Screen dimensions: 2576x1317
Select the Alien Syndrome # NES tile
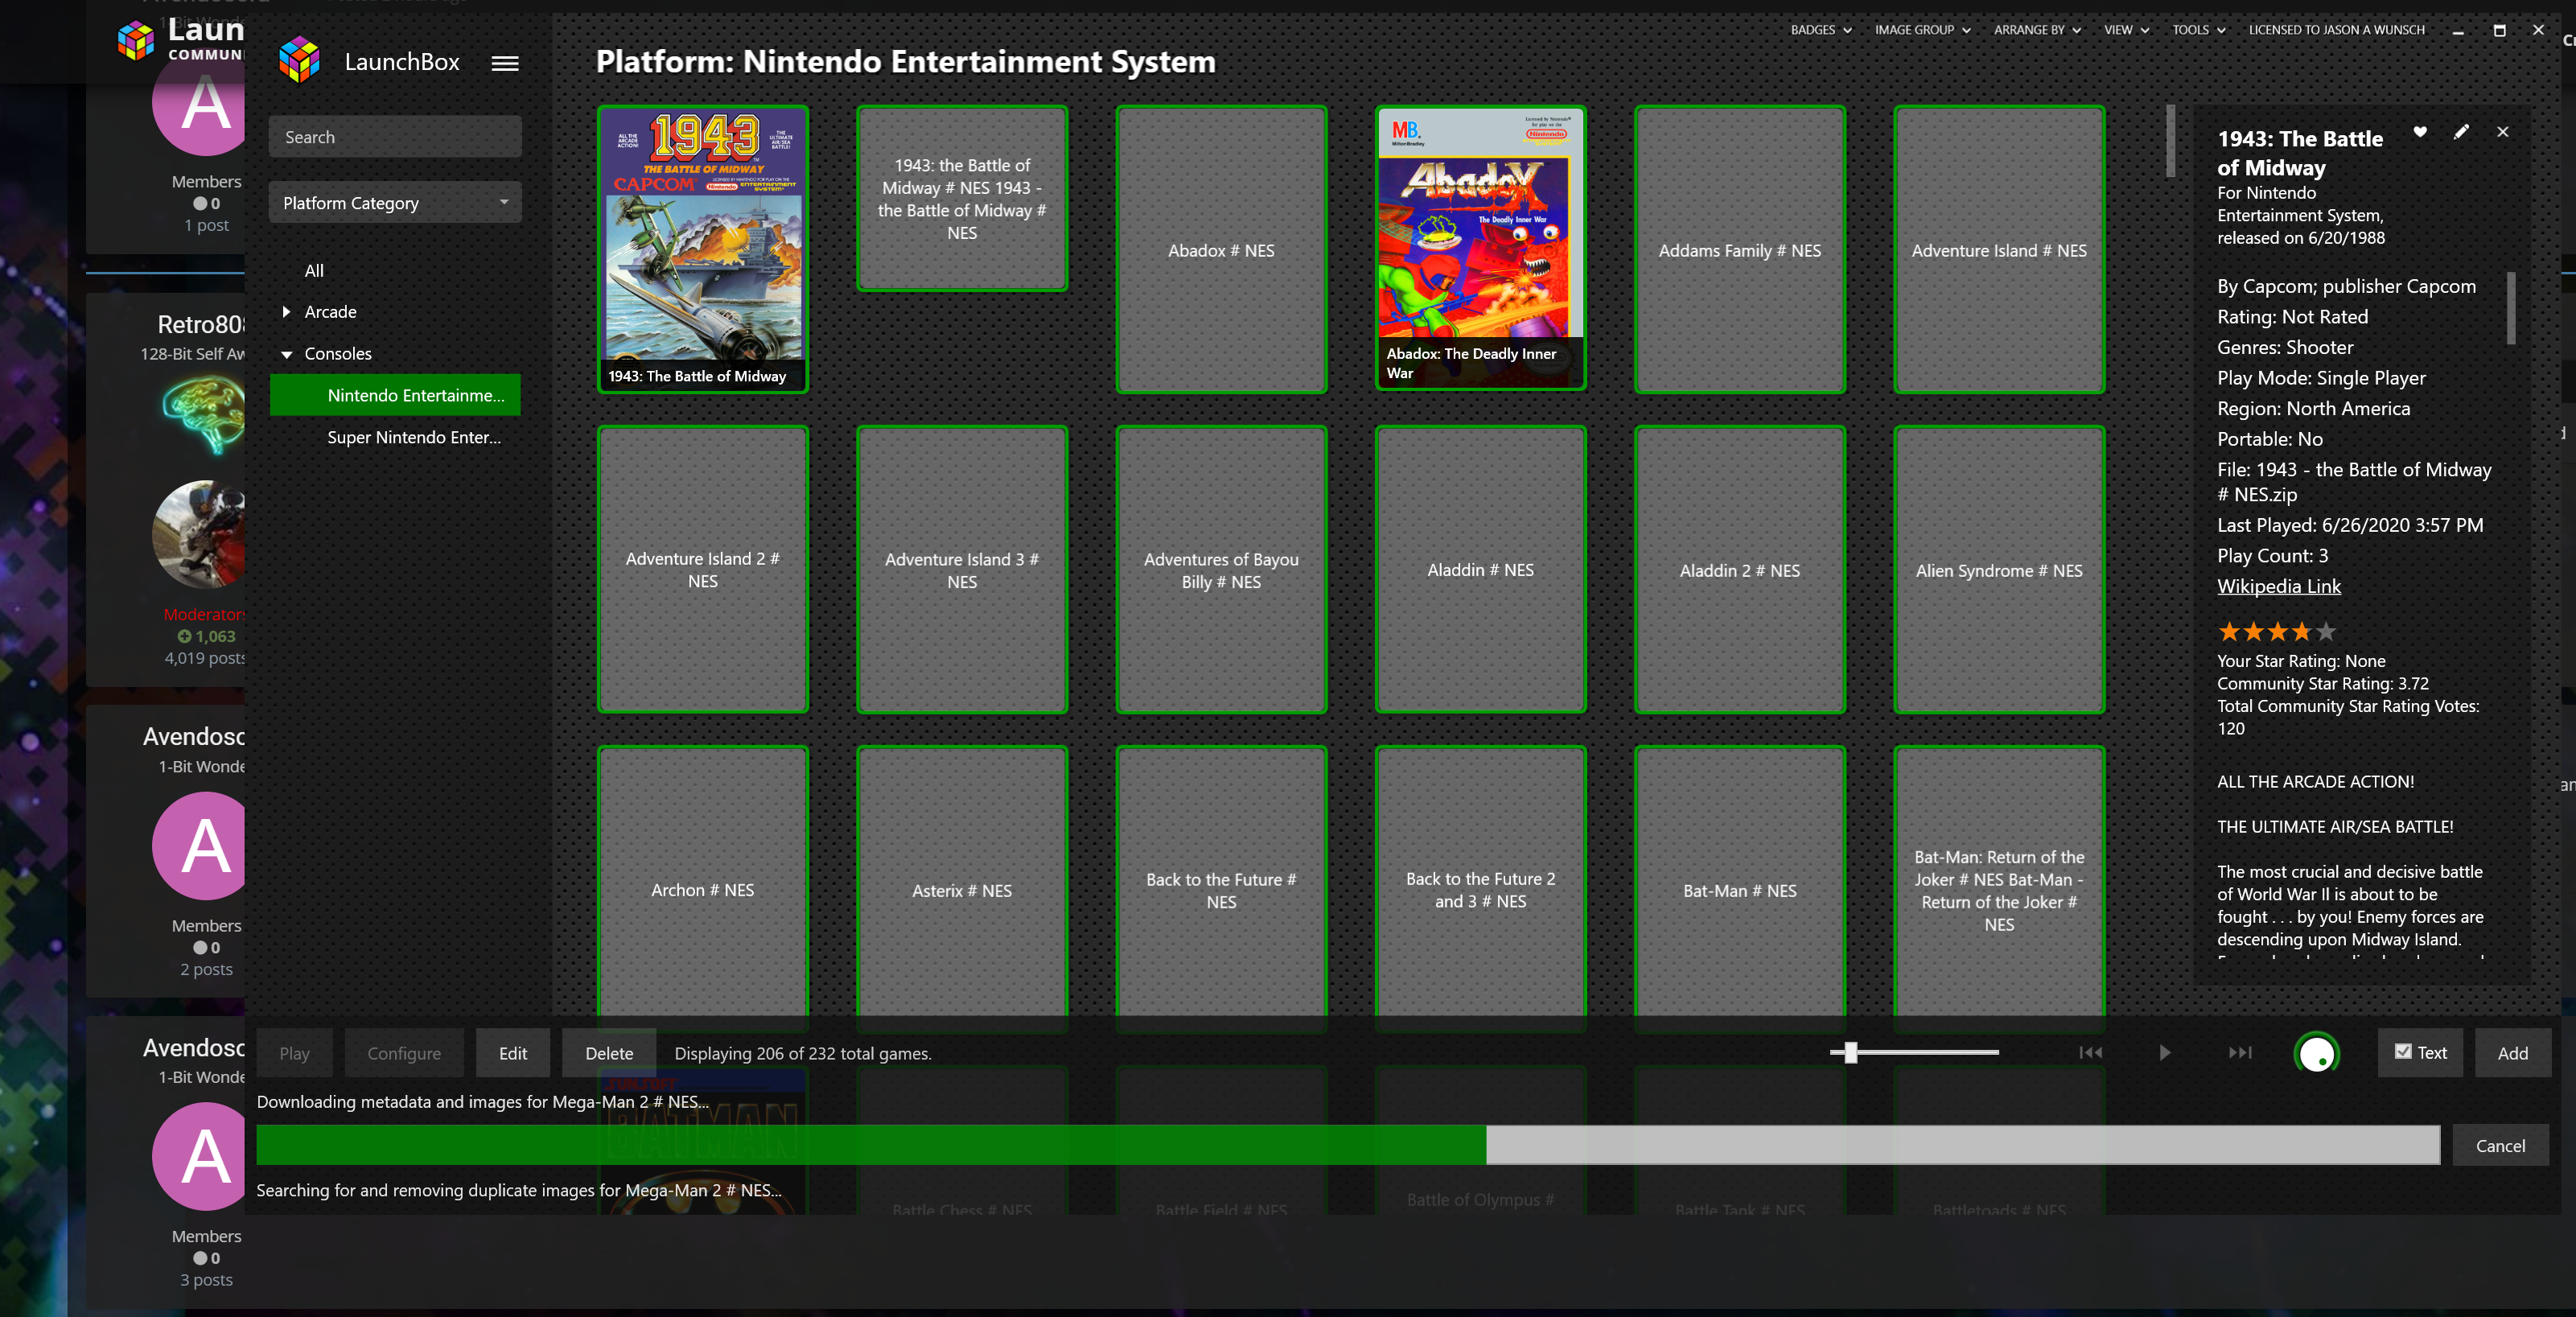1998,569
